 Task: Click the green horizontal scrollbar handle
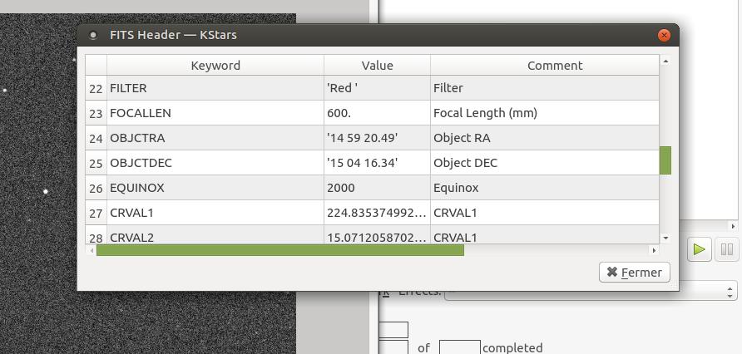[279, 250]
